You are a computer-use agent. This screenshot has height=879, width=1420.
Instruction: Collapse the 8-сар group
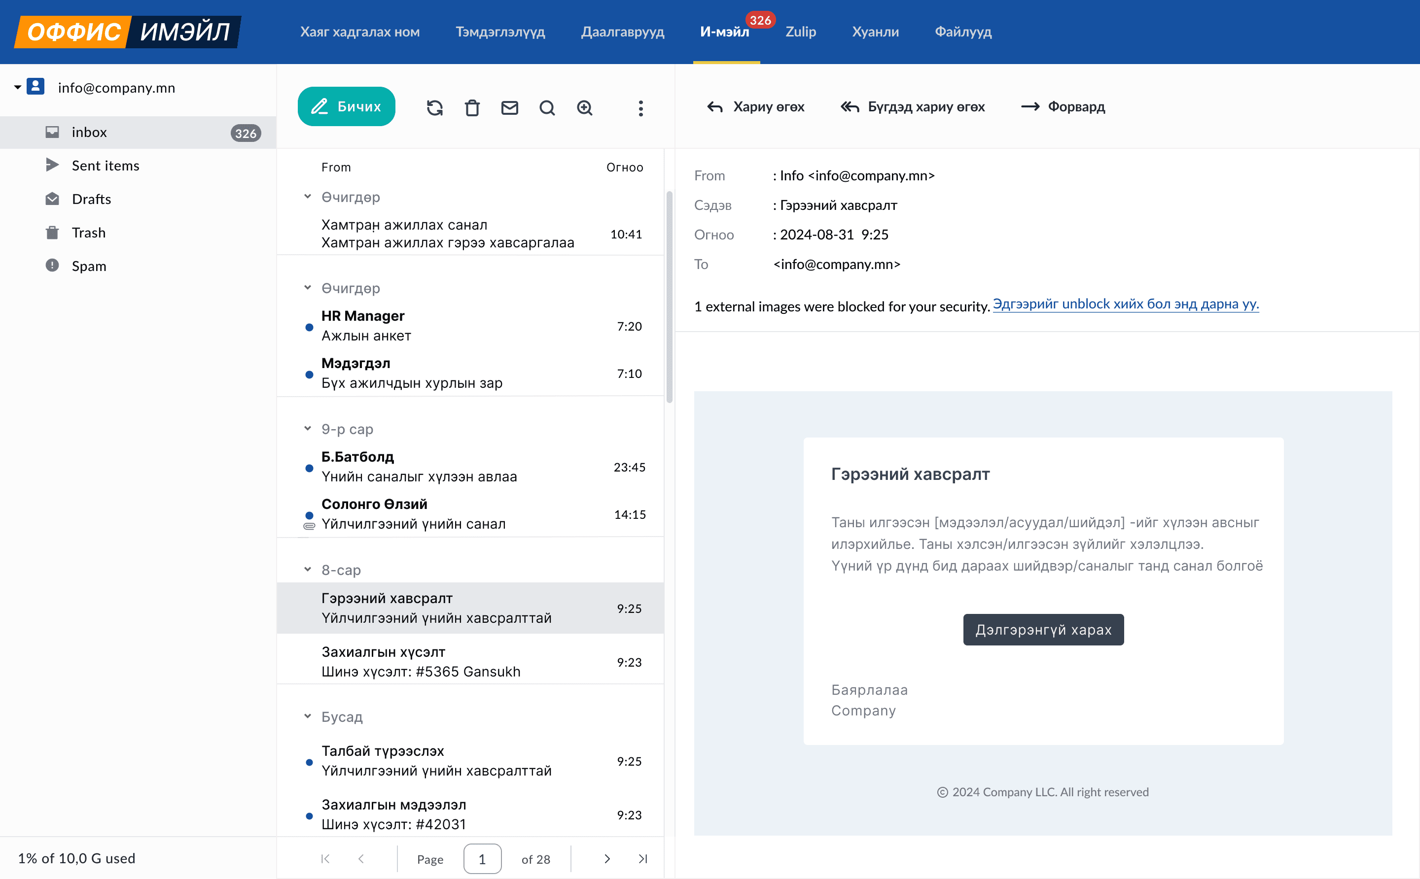coord(307,569)
